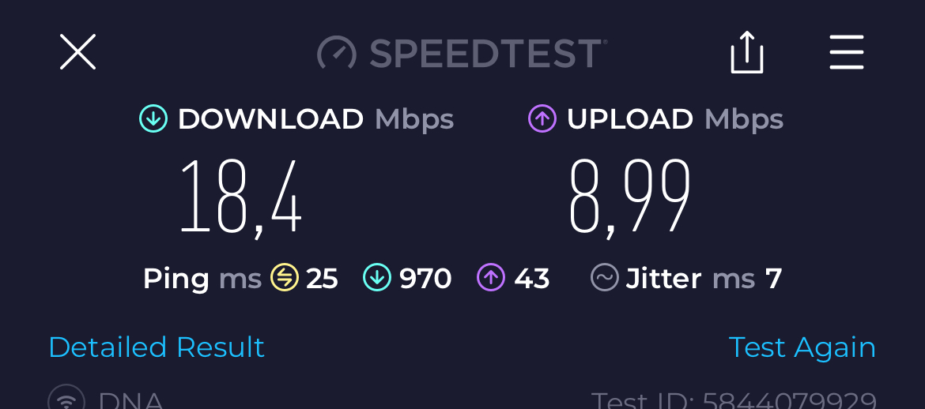Tap the Jitter wave icon
This screenshot has width=925, height=409.
click(x=605, y=278)
